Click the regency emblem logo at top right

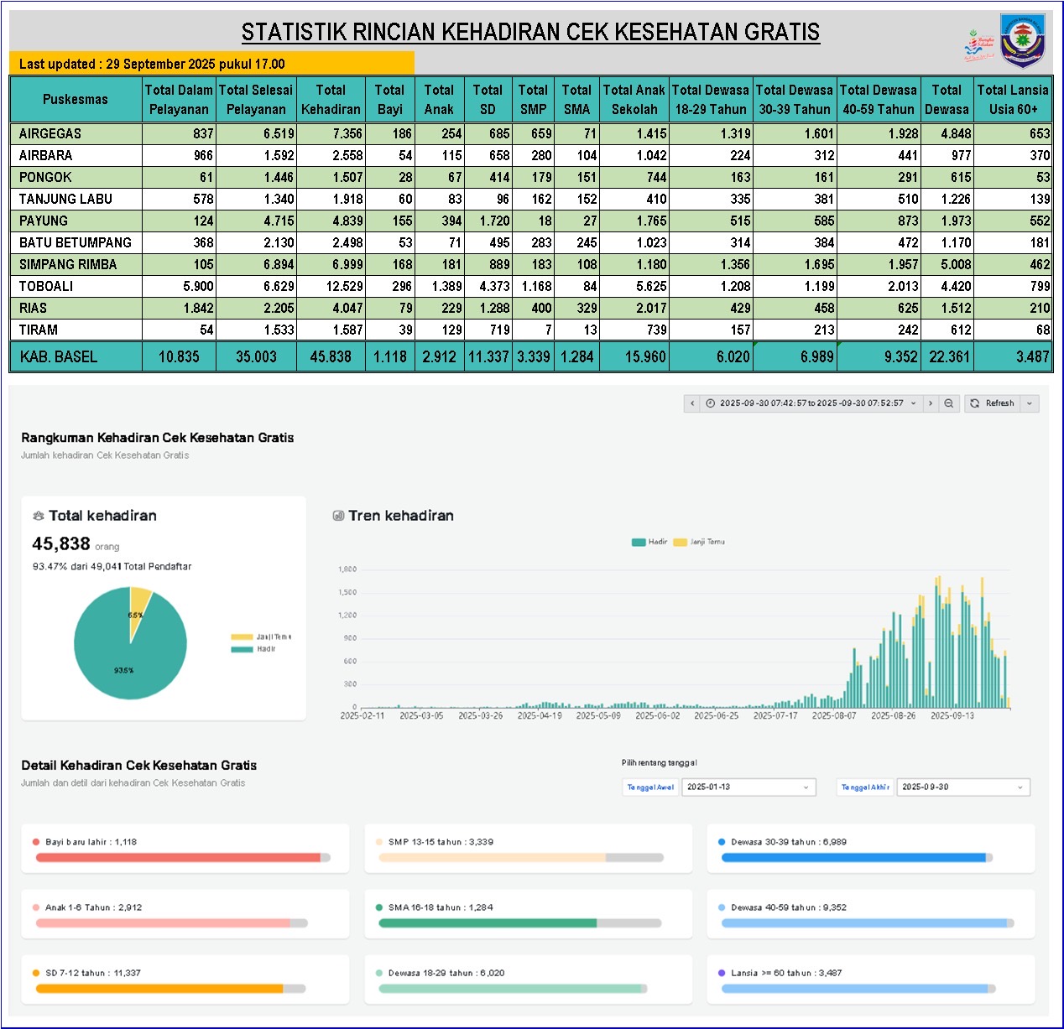(x=1022, y=39)
